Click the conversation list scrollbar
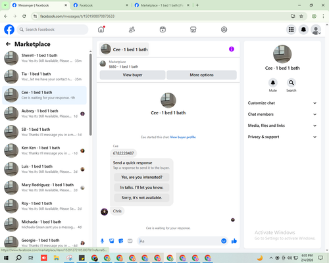Viewport: 329px width, 263px height. [90, 95]
